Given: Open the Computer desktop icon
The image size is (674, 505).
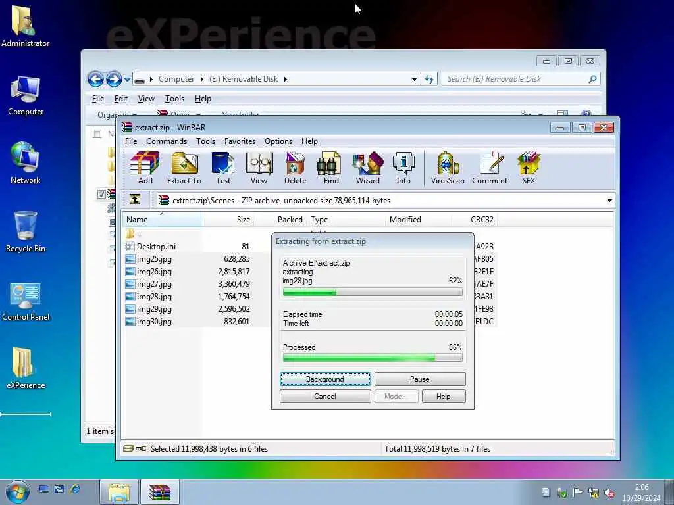Looking at the screenshot, I should [26, 95].
